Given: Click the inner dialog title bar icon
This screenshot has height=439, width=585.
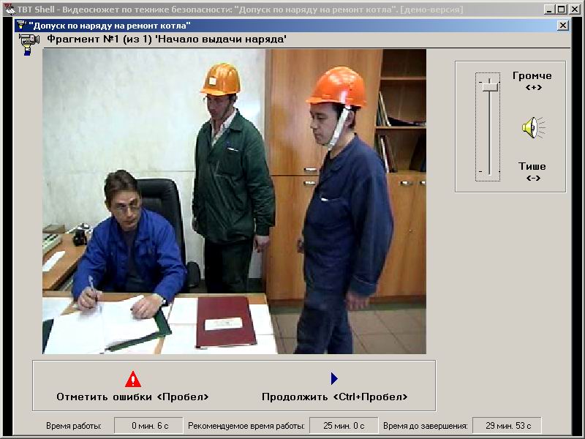Looking at the screenshot, I should tap(21, 26).
